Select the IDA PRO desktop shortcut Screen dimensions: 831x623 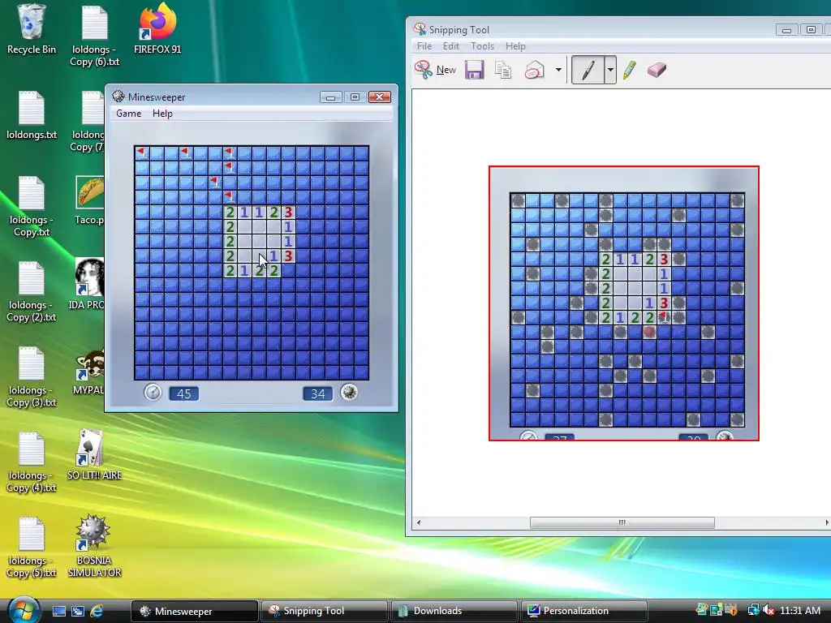coord(88,283)
